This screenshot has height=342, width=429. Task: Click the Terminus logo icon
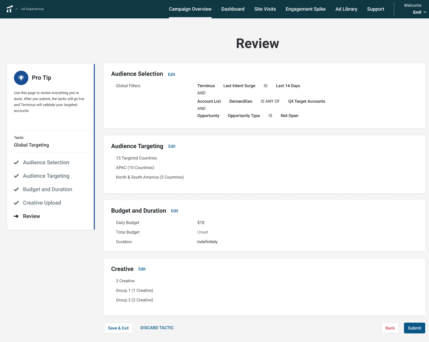tap(9, 9)
